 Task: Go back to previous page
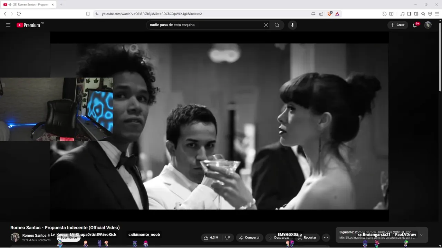pyautogui.click(x=5, y=14)
